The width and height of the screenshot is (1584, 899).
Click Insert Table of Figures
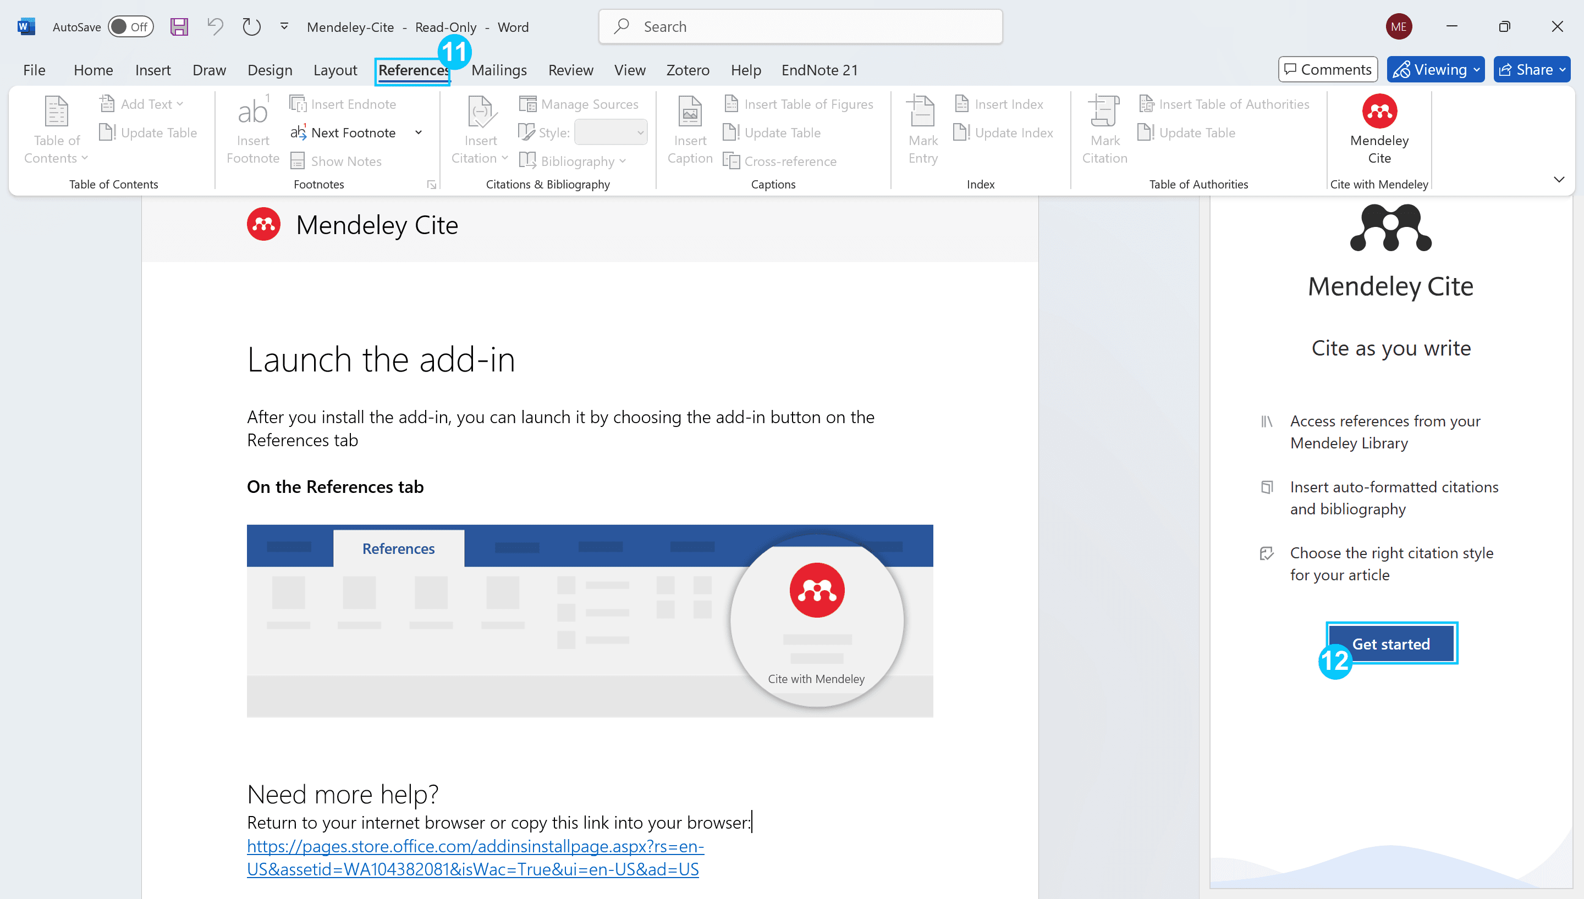[798, 104]
